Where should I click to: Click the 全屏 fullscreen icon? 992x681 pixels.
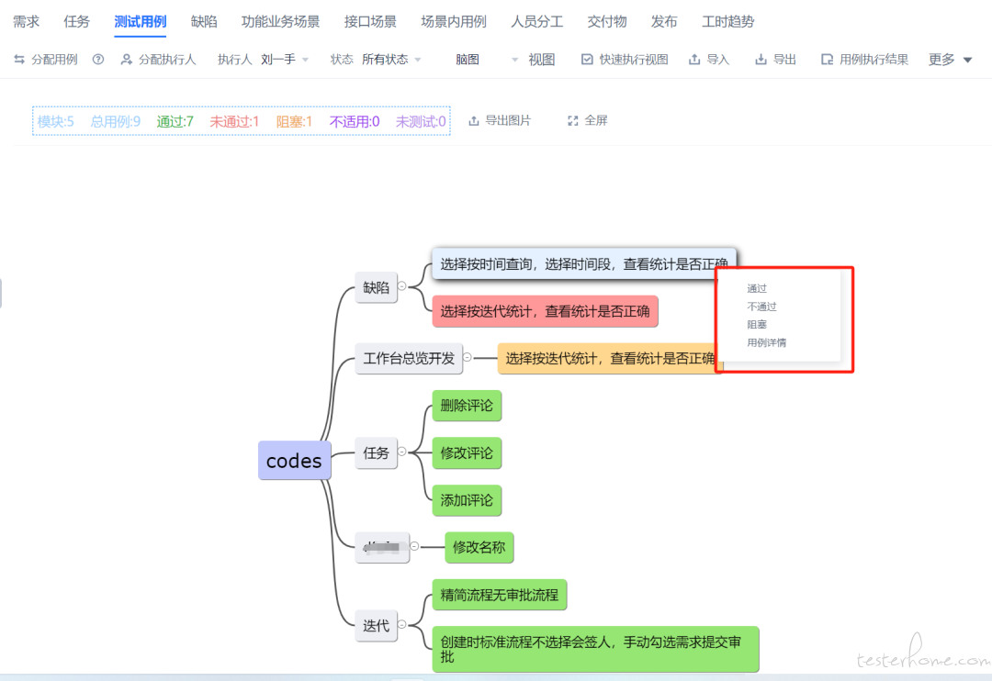(x=572, y=121)
